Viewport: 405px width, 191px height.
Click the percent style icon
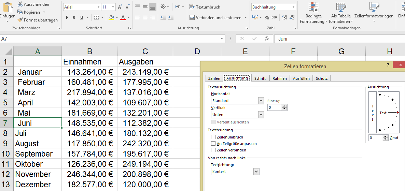(x=267, y=17)
